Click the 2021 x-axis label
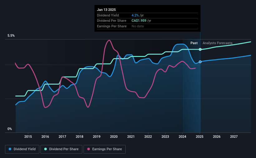The width and height of the screenshot is (256, 158). tap(131, 137)
